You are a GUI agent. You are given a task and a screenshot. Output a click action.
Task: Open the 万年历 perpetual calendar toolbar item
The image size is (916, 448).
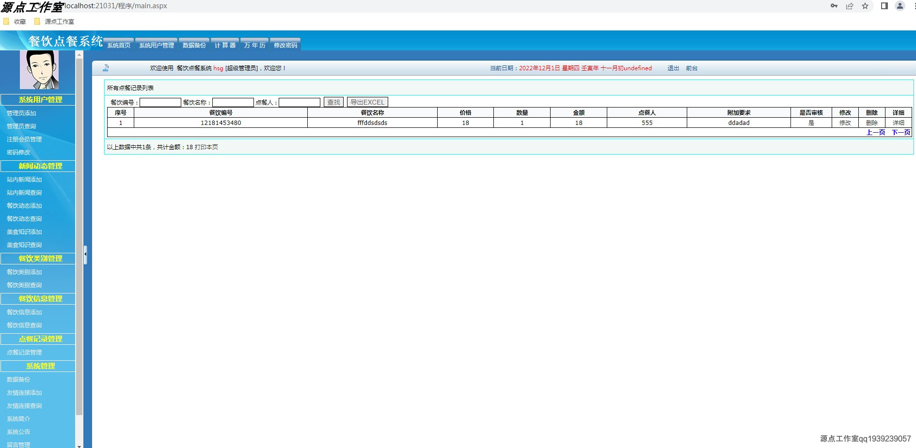pyautogui.click(x=254, y=44)
